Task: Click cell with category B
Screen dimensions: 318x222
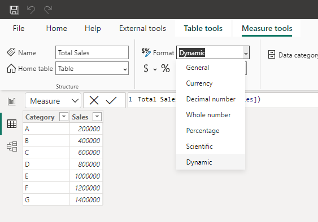Action: [46, 140]
